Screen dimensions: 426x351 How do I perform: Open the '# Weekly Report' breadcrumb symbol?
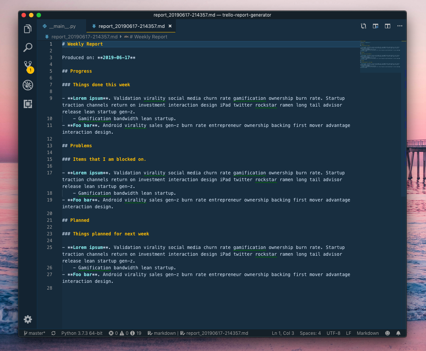pos(148,37)
